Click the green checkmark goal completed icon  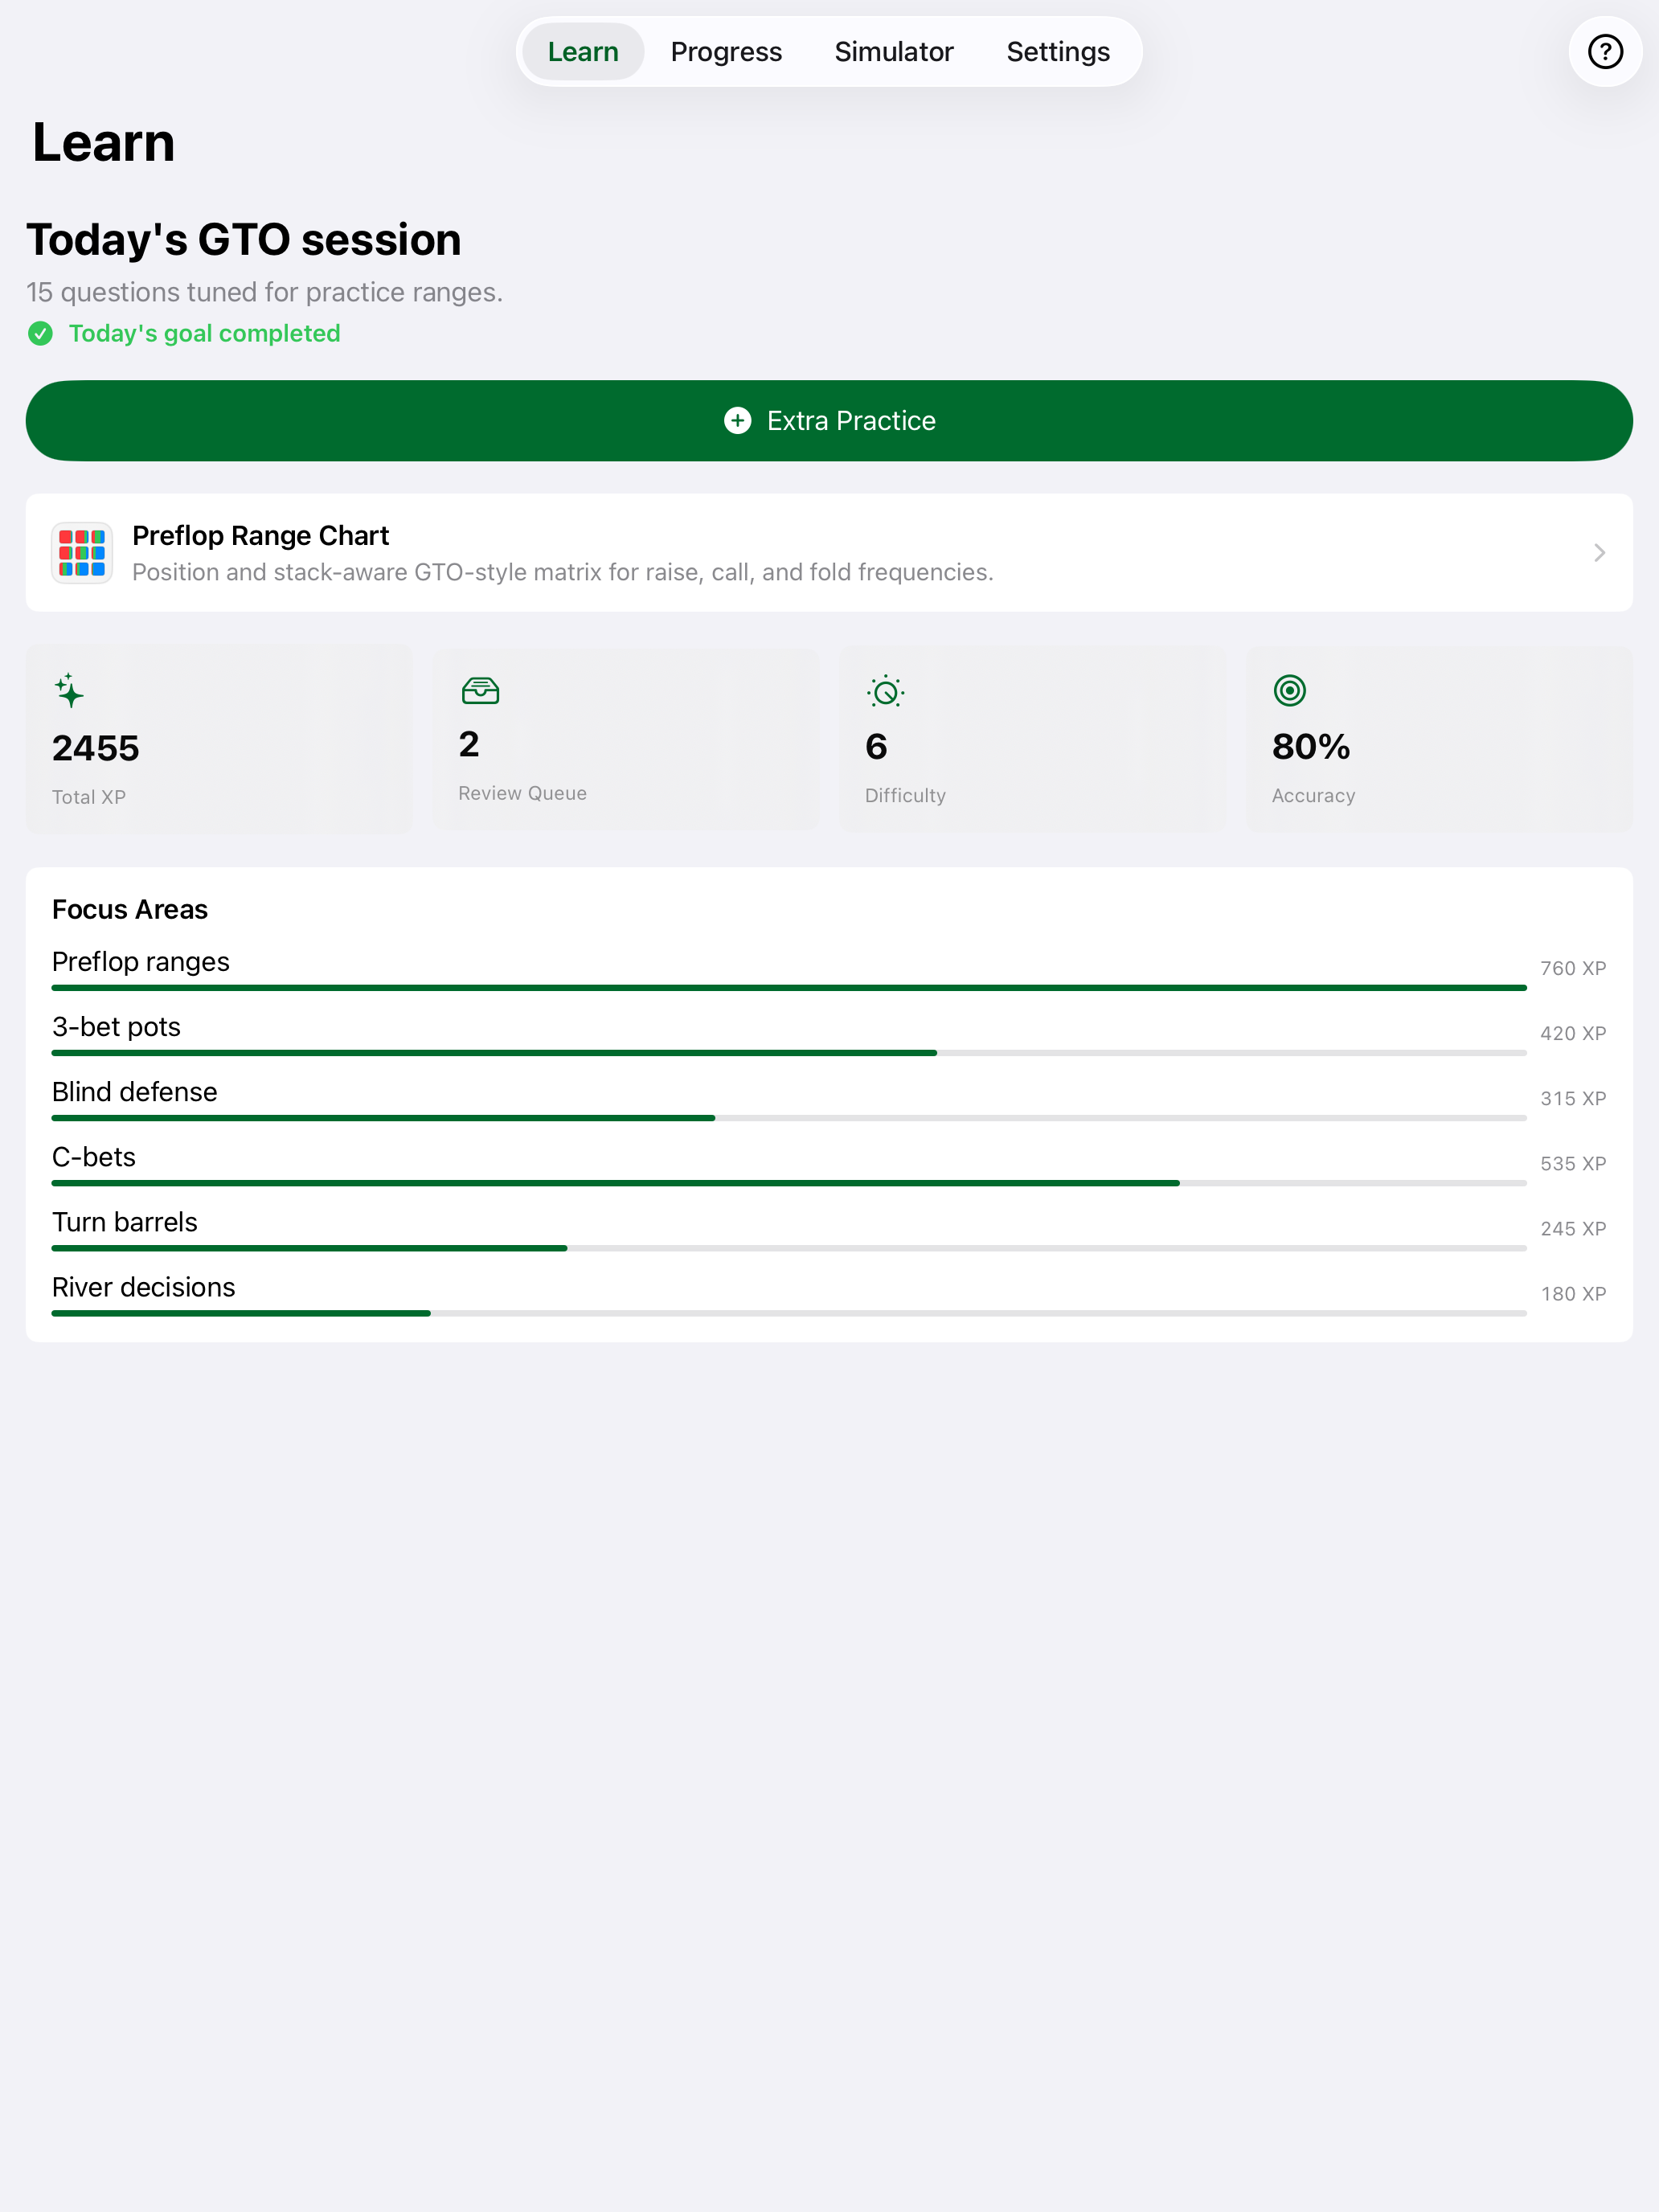coord(40,333)
